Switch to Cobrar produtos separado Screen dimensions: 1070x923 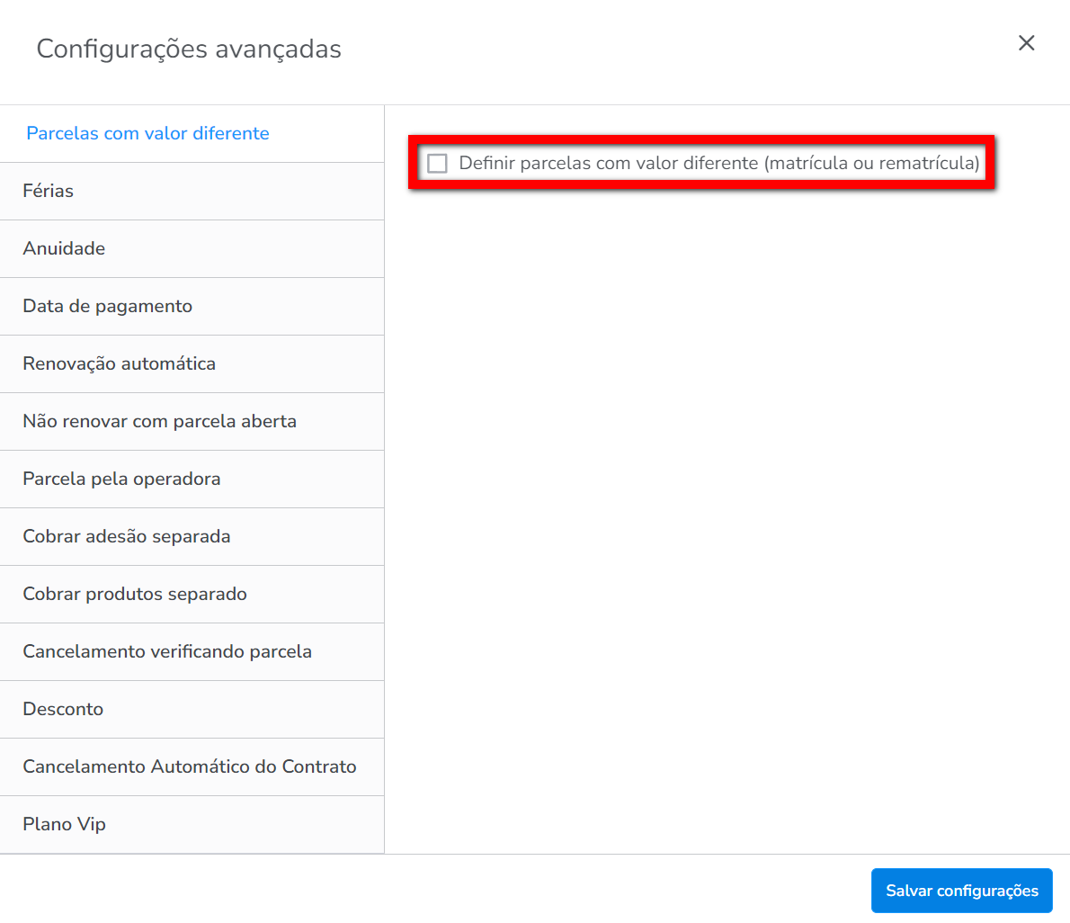(135, 594)
